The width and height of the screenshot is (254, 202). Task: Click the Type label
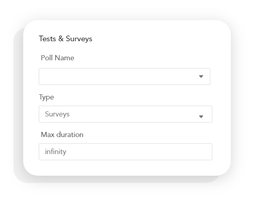point(46,97)
